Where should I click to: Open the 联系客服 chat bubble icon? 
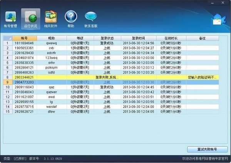pos(91,19)
